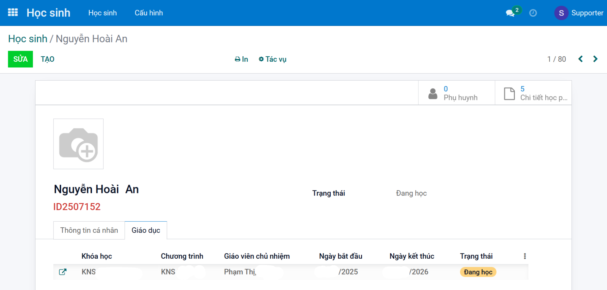The height and width of the screenshot is (290, 607).
Task: Click the camera add photo placeholder
Action: click(x=78, y=144)
